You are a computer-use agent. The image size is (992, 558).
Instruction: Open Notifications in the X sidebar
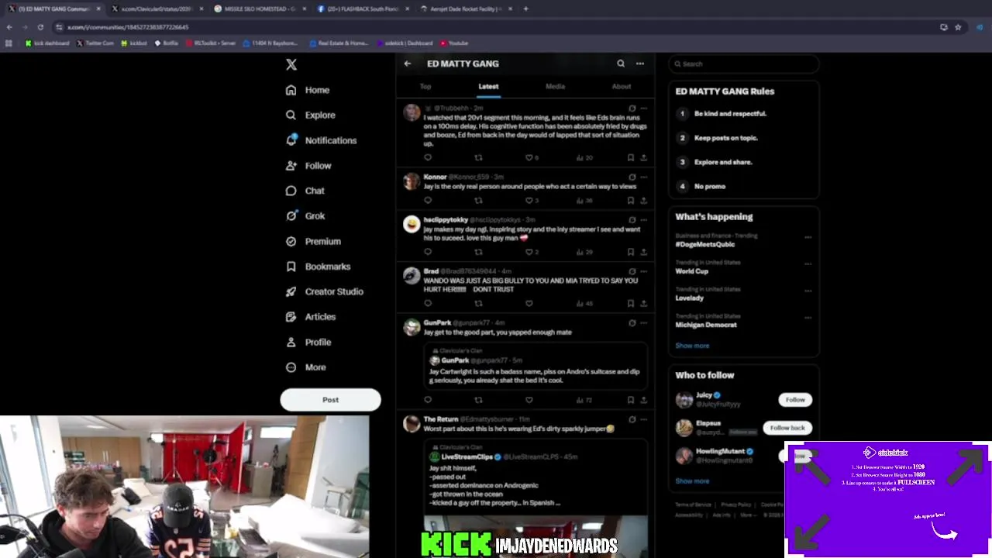(x=322, y=140)
